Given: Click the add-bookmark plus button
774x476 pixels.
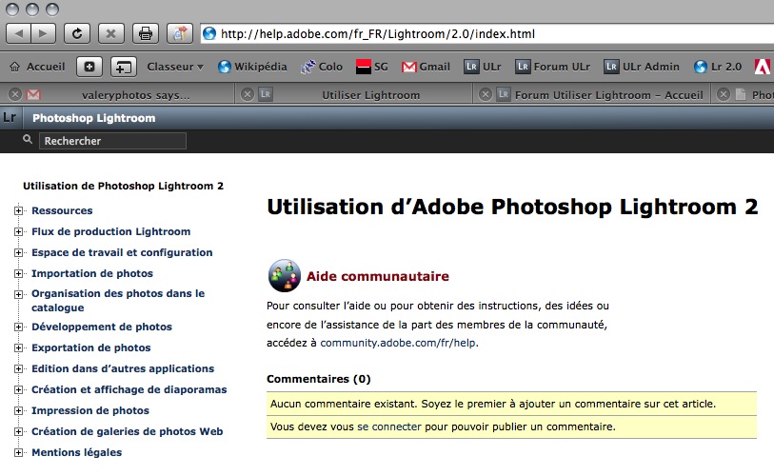Looking at the screenshot, I should (89, 67).
